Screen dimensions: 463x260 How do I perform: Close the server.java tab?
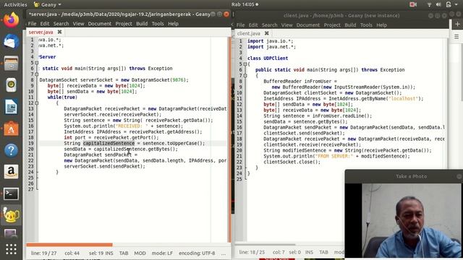pos(59,32)
